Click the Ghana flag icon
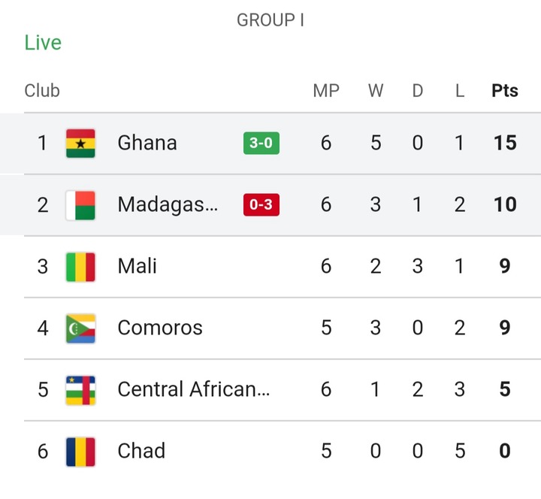This screenshot has height=499, width=541. pos(80,144)
